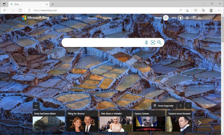This screenshot has width=224, height=135.
Task: Click the 1653 rewards points
Action: (174, 18)
